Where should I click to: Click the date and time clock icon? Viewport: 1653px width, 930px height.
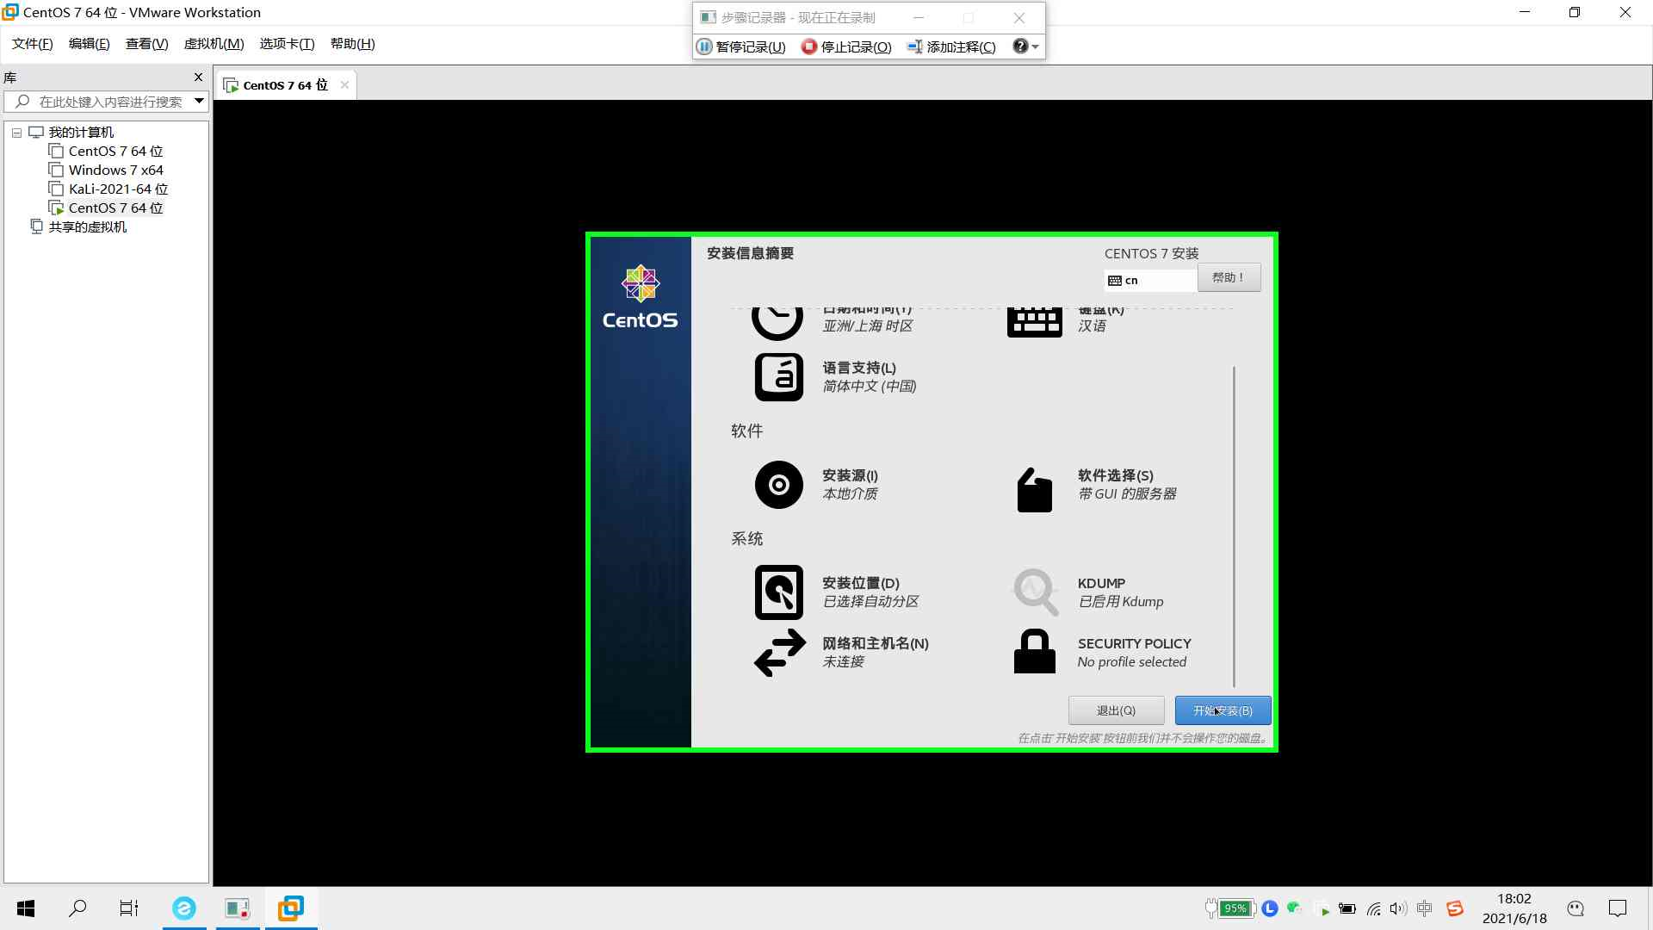click(777, 323)
